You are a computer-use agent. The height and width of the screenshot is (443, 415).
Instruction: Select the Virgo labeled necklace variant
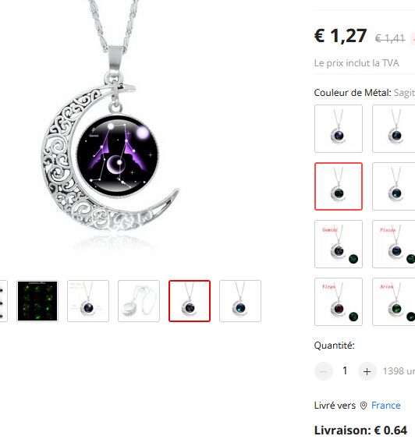[x=339, y=302]
